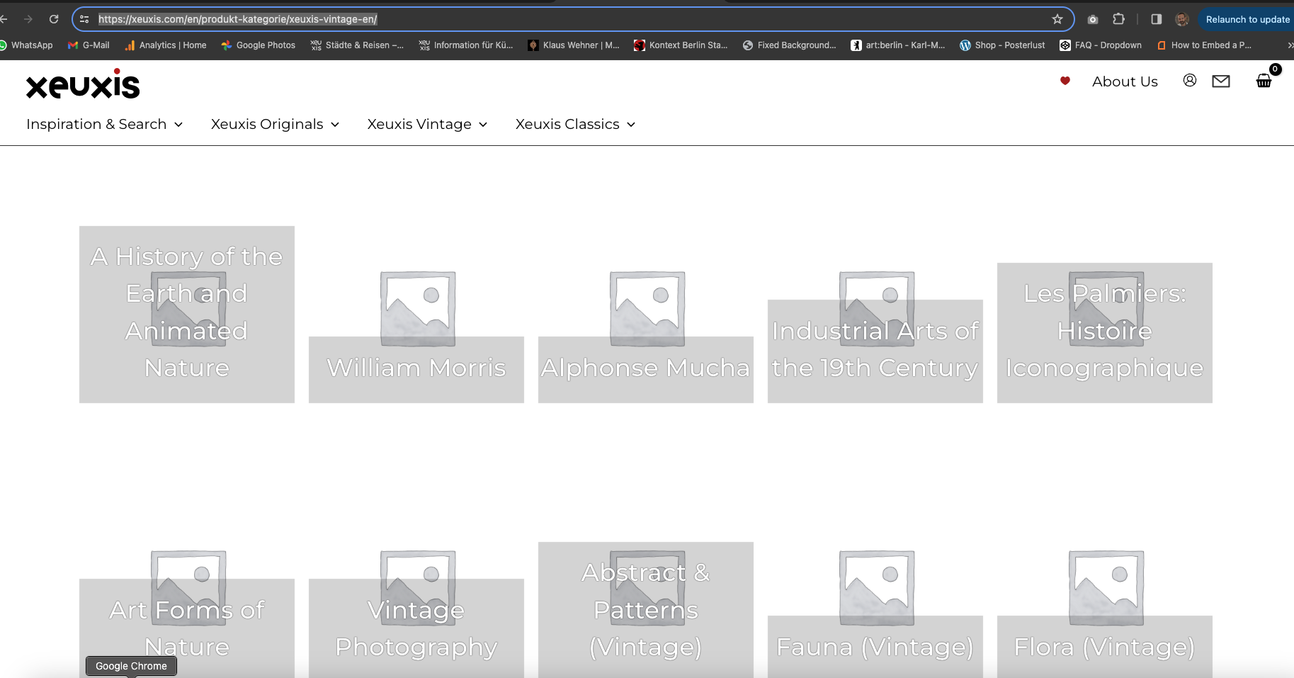
Task: Open the G-Mail bookmark
Action: (x=89, y=45)
